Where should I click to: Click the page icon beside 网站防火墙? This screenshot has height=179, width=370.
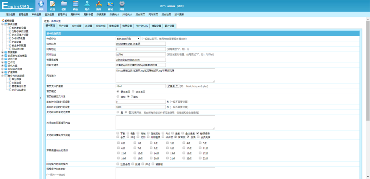[x=10, y=49]
